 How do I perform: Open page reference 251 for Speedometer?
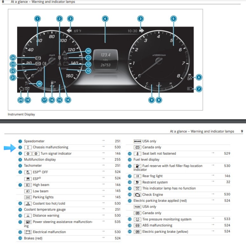[118, 141]
